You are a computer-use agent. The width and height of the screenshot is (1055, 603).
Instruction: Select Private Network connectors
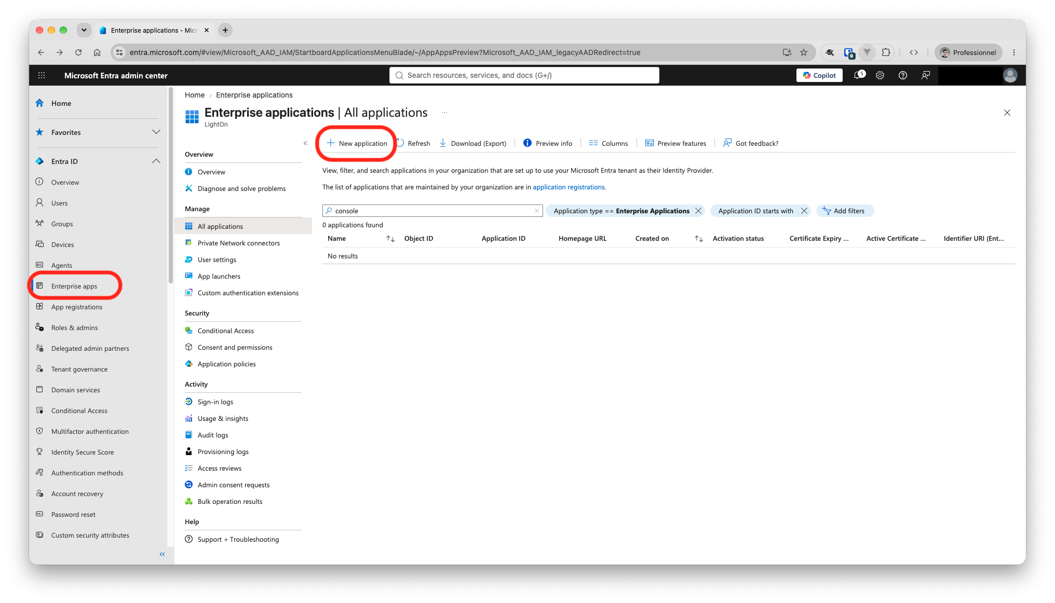[238, 243]
